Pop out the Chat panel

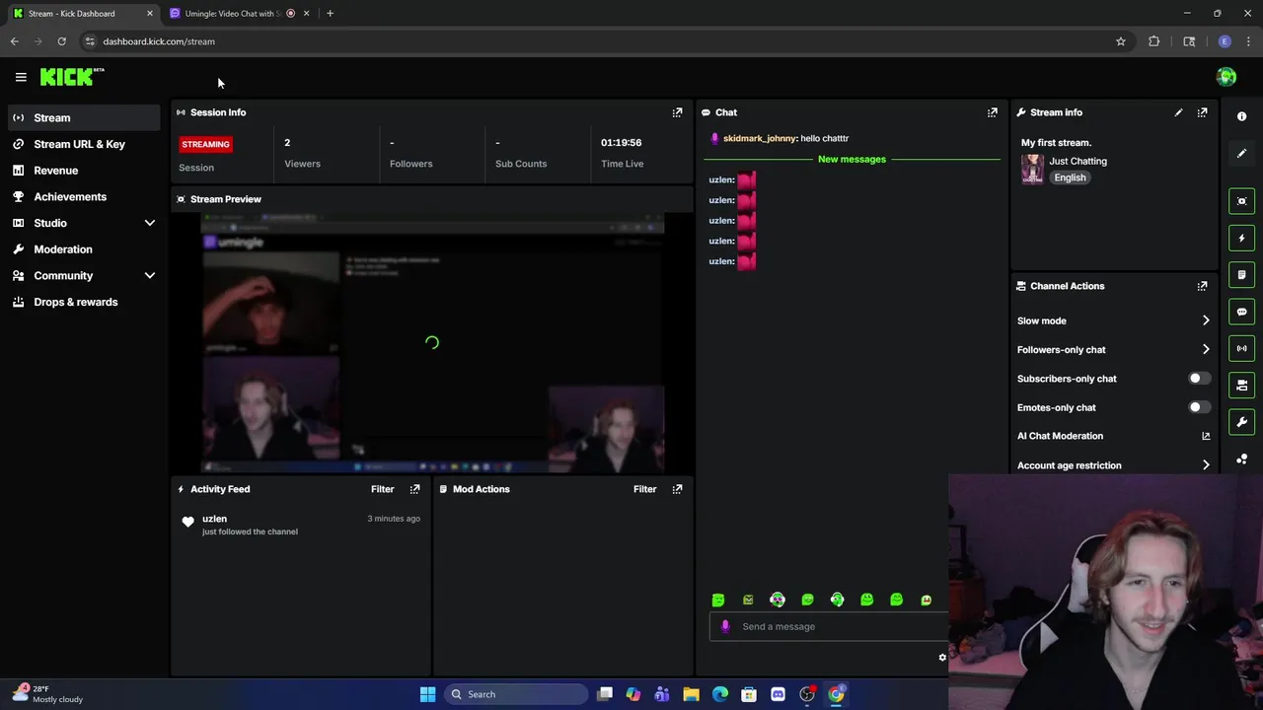click(x=993, y=112)
